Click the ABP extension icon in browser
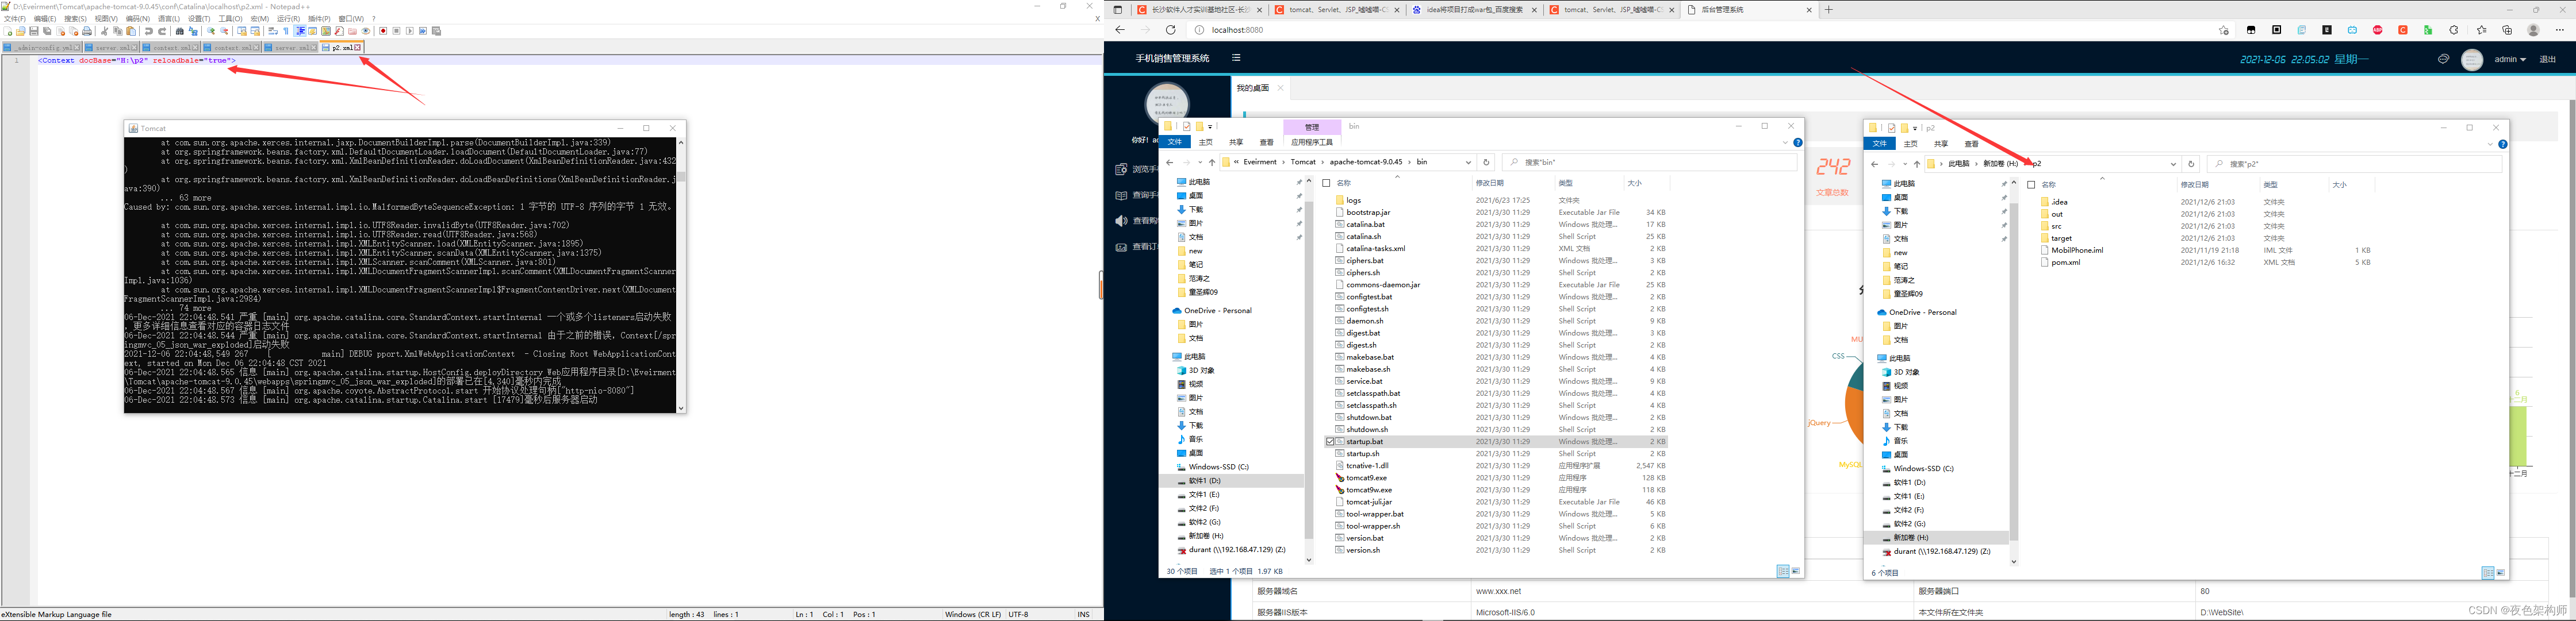The width and height of the screenshot is (2576, 621). (x=2377, y=30)
